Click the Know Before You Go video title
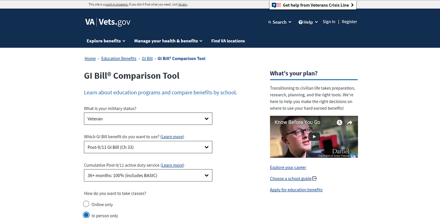Image resolution: width=440 pixels, height=218 pixels. click(x=297, y=122)
